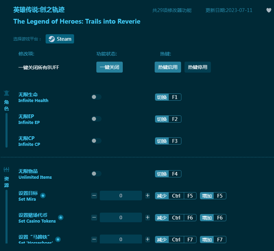Click the 角色 character category icon
Image resolution: width=274 pixels, height=251 pixels.
7,93
